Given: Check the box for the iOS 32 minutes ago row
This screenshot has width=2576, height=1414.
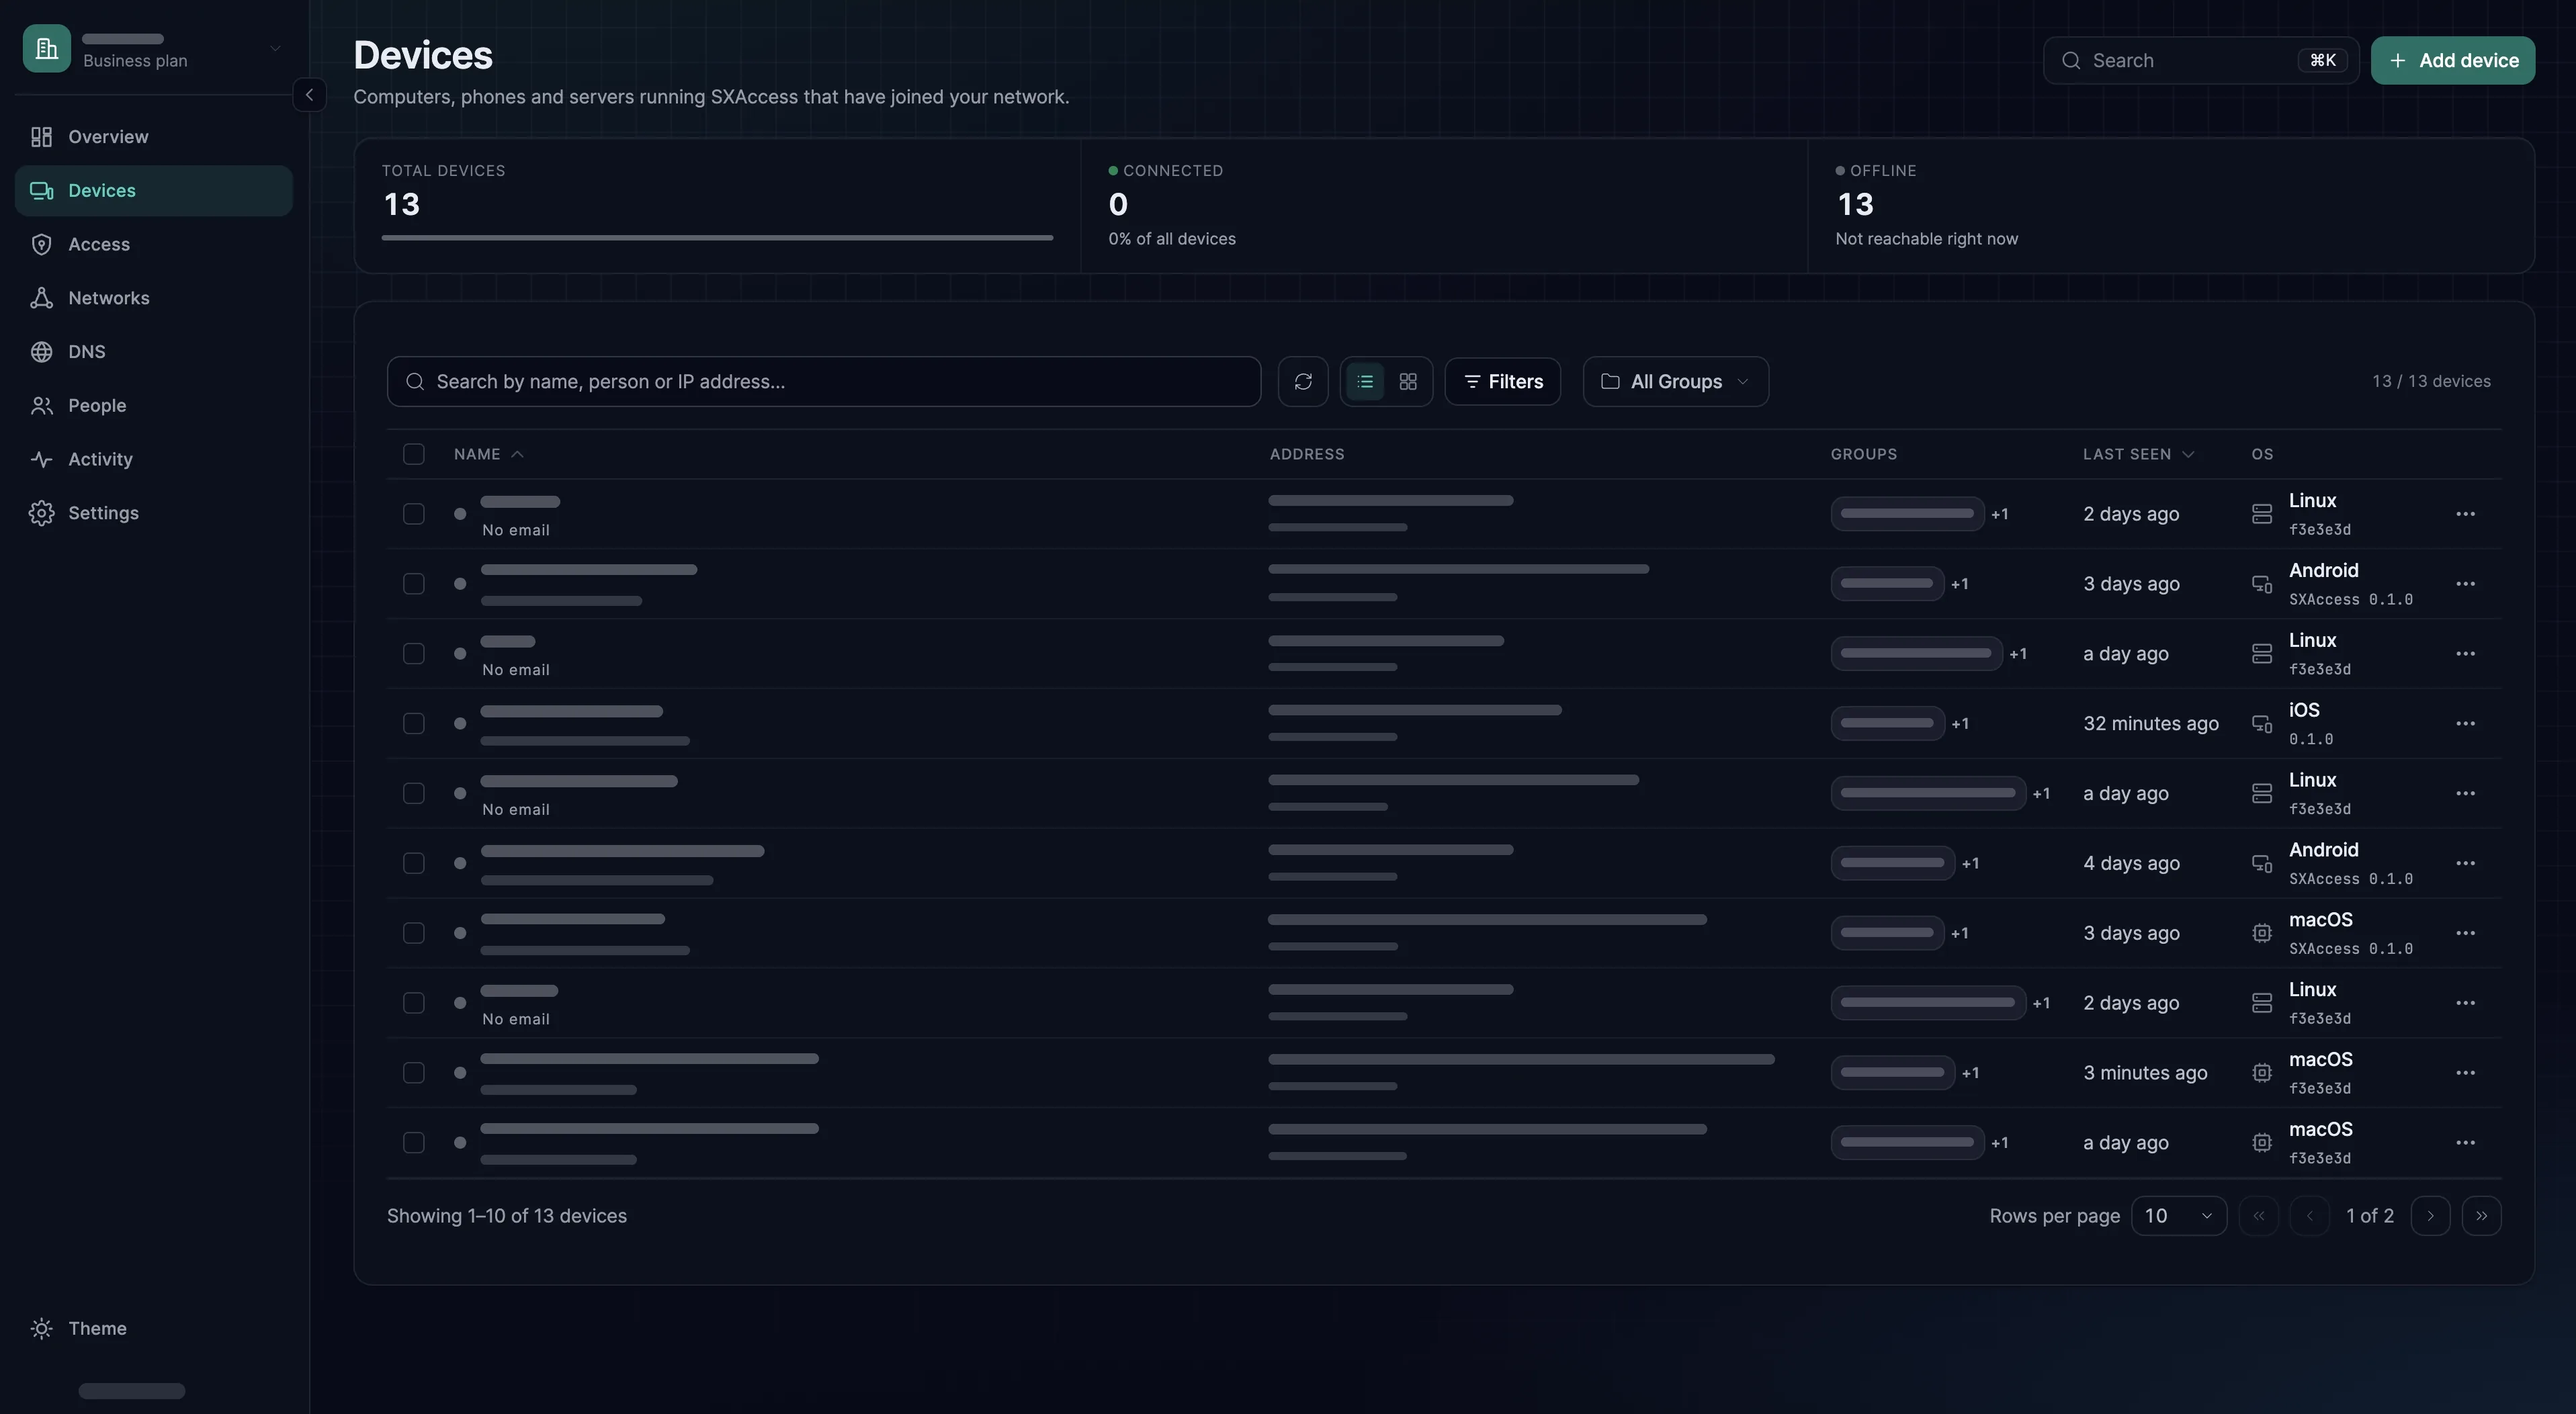Looking at the screenshot, I should [413, 724].
